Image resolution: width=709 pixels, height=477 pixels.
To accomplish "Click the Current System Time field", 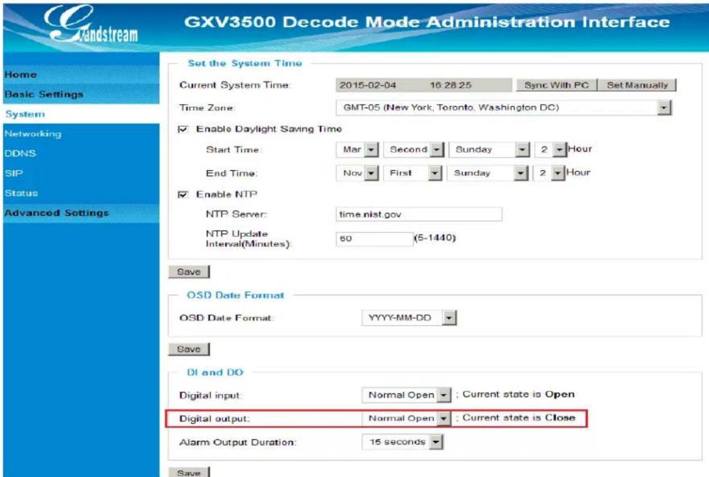I will click(424, 85).
